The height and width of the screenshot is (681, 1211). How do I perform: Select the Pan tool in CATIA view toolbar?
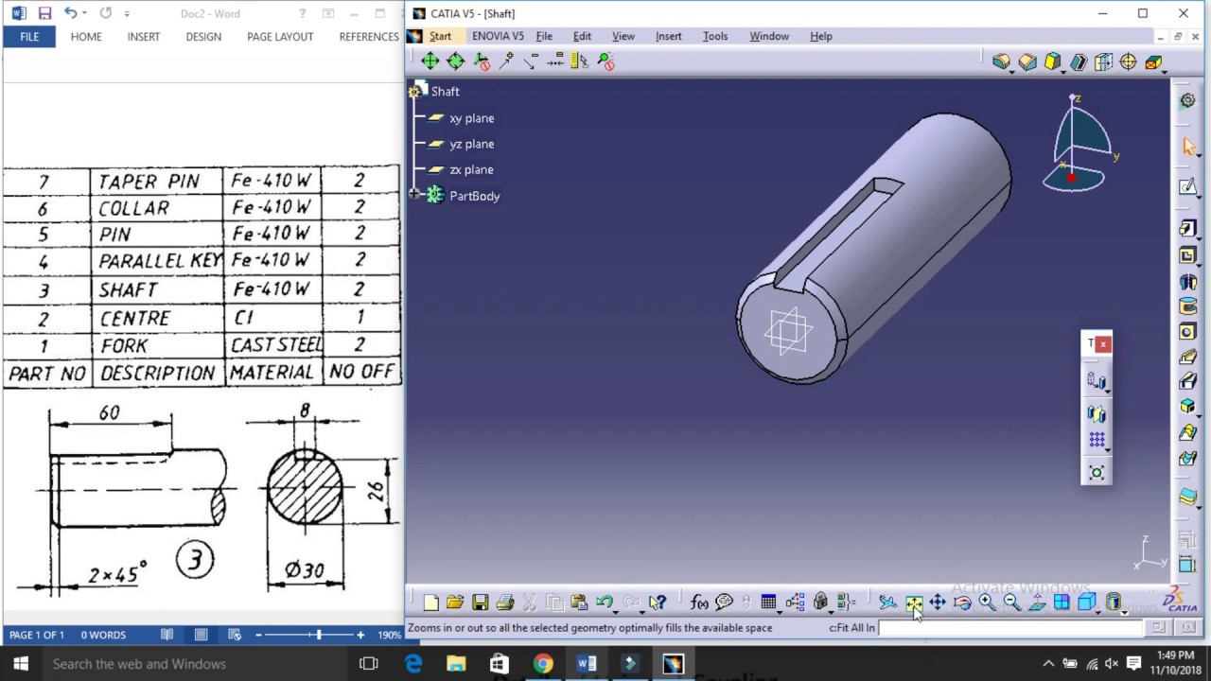[938, 602]
